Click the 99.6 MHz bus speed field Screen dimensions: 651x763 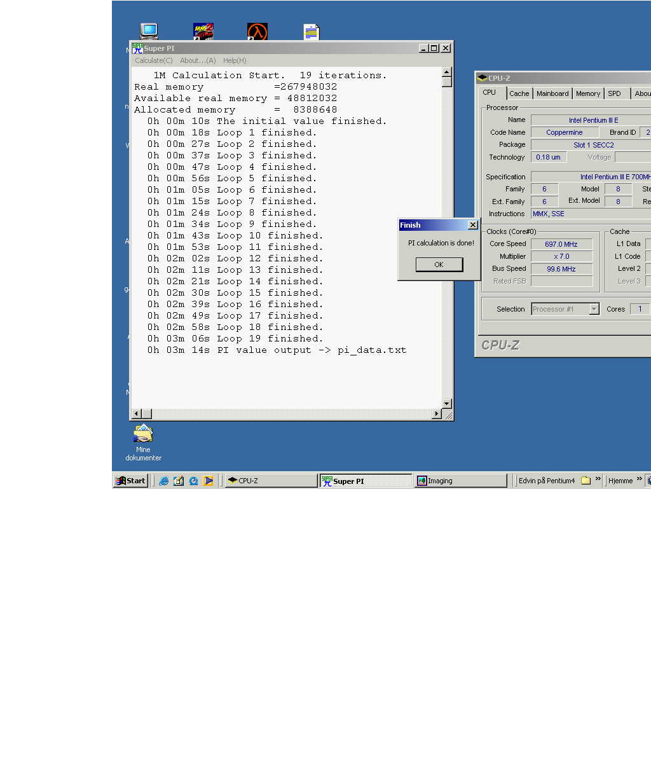561,269
